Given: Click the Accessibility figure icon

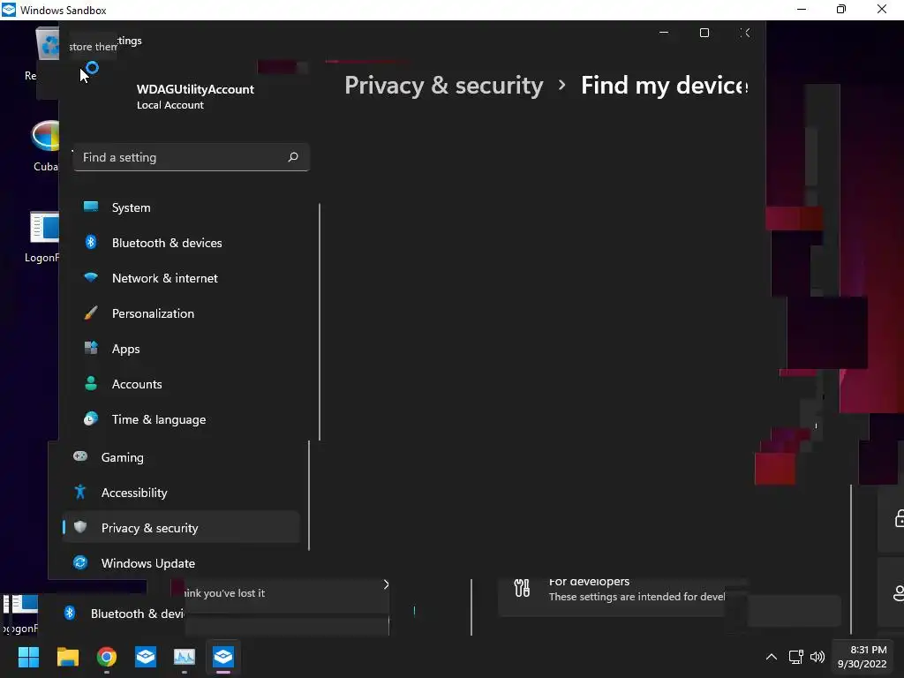Looking at the screenshot, I should click(x=80, y=492).
